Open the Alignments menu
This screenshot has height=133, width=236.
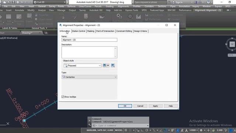123,6
